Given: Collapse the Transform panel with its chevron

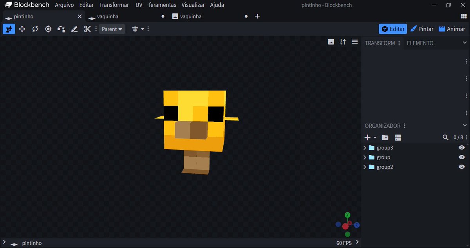Looking at the screenshot, I should [x=466, y=43].
